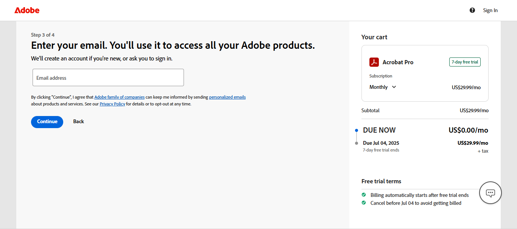
Task: Expand the Monthly subscription dropdown
Action: click(383, 87)
